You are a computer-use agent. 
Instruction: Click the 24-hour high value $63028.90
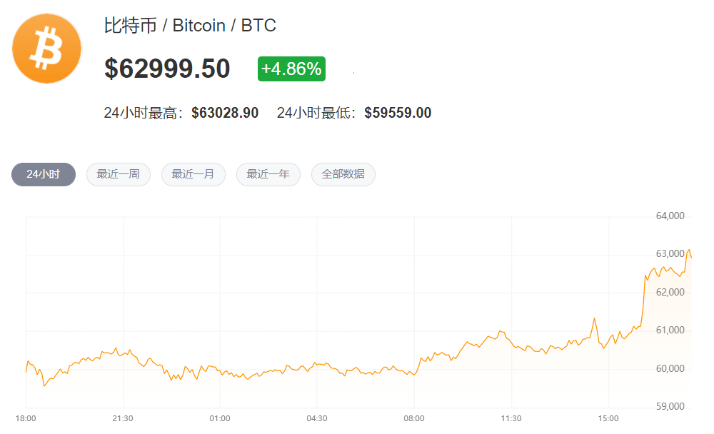(x=225, y=113)
